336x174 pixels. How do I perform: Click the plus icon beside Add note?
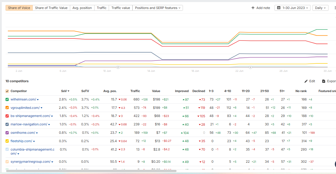[x=253, y=8]
